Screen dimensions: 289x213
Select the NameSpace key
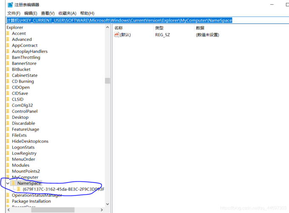pos(29,183)
